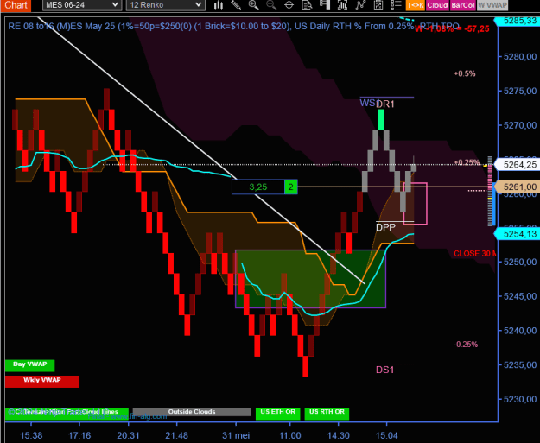The height and width of the screenshot is (443, 540).
Task: Open the properties list icon
Action: point(396,5)
